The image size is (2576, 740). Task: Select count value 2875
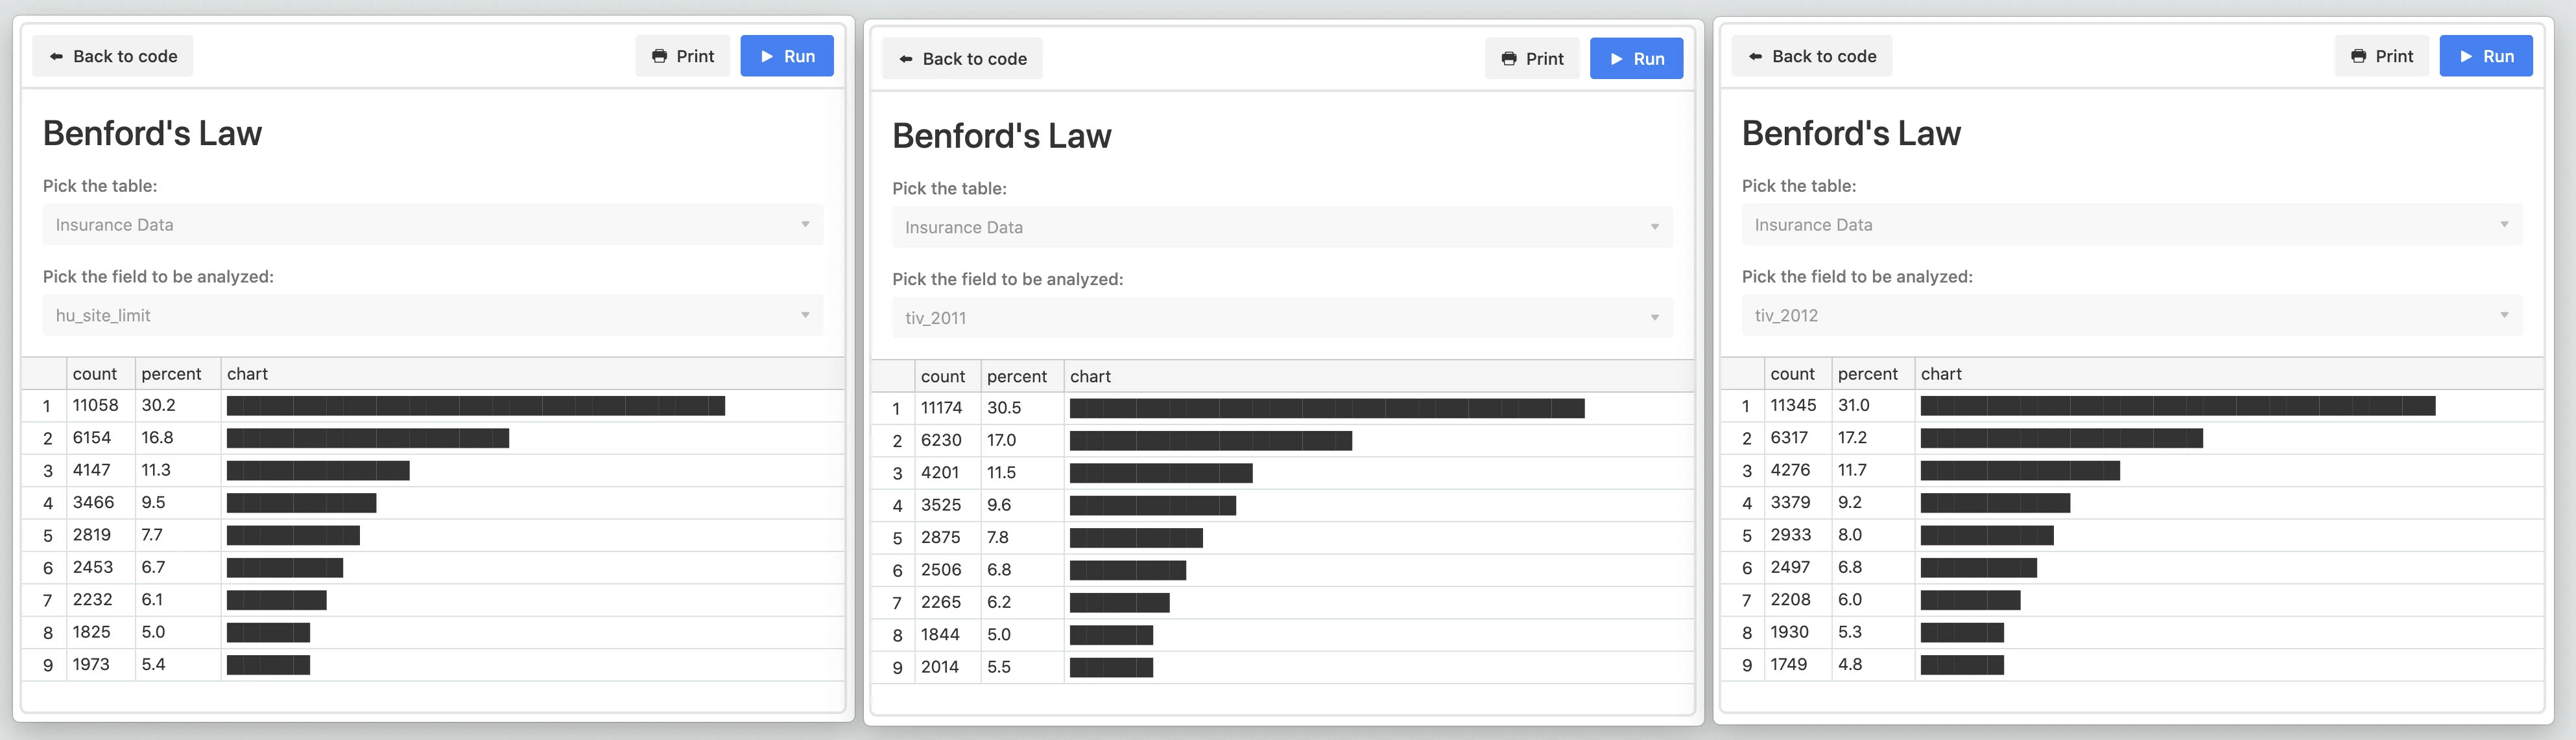[x=941, y=537]
